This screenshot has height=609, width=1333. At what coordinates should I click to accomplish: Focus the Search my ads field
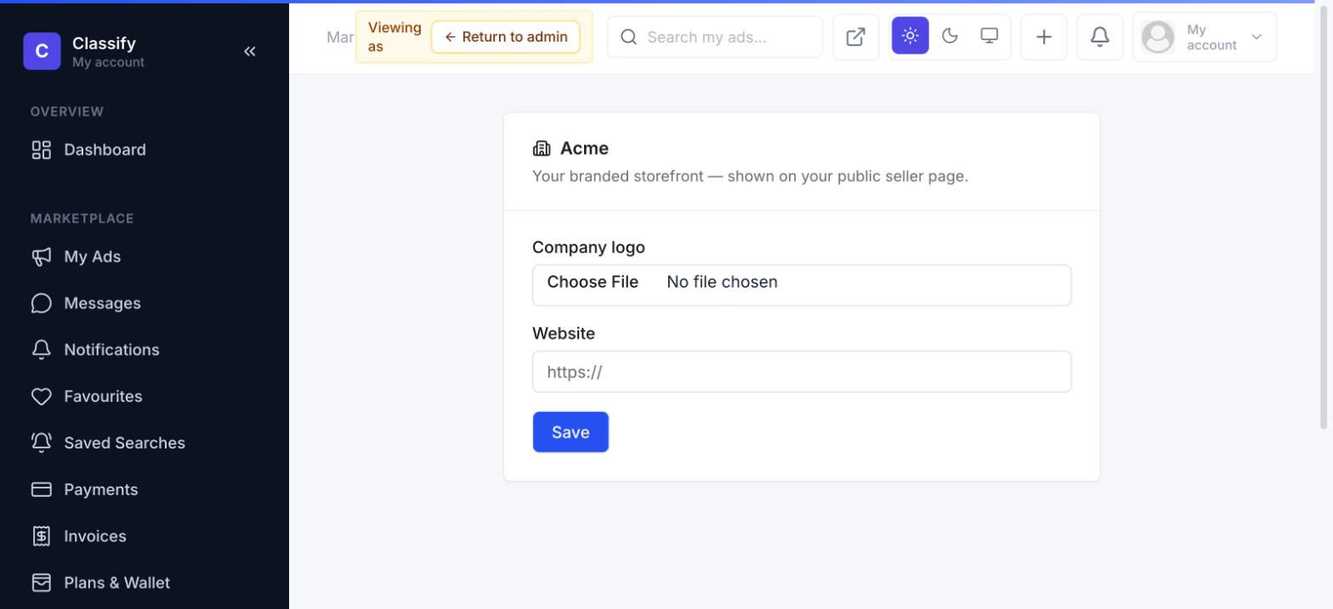pyautogui.click(x=715, y=37)
